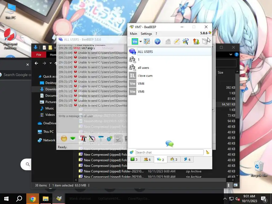The height and width of the screenshot is (204, 272).
Task: Switch to the blue flag tab showing 6
Action: (x=187, y=159)
